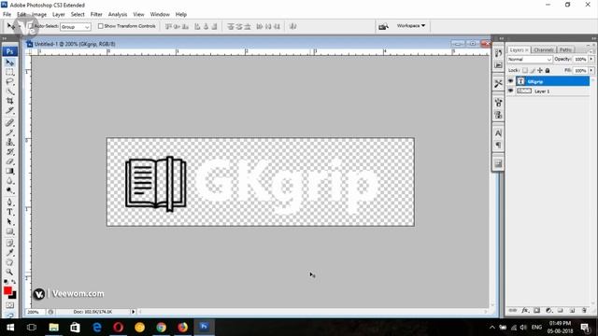598x336 pixels.
Task: Open Google Chrome on taskbar
Action: coord(161,328)
